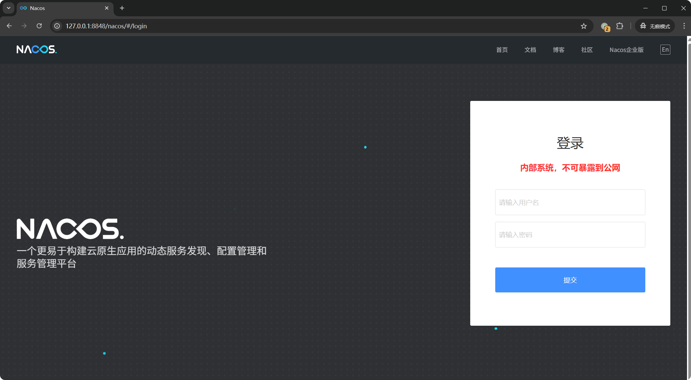Viewport: 691px width, 380px height.
Task: View site information icon in address bar
Action: [x=57, y=26]
